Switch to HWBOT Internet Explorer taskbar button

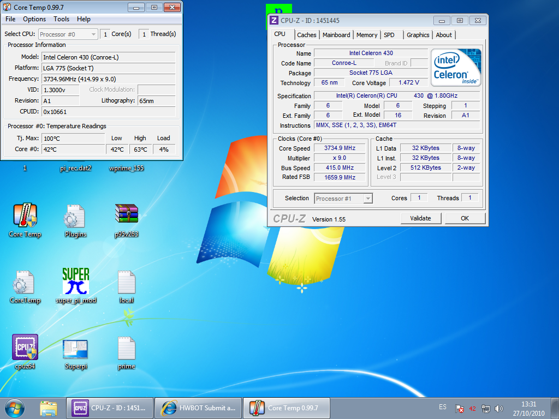pos(198,408)
